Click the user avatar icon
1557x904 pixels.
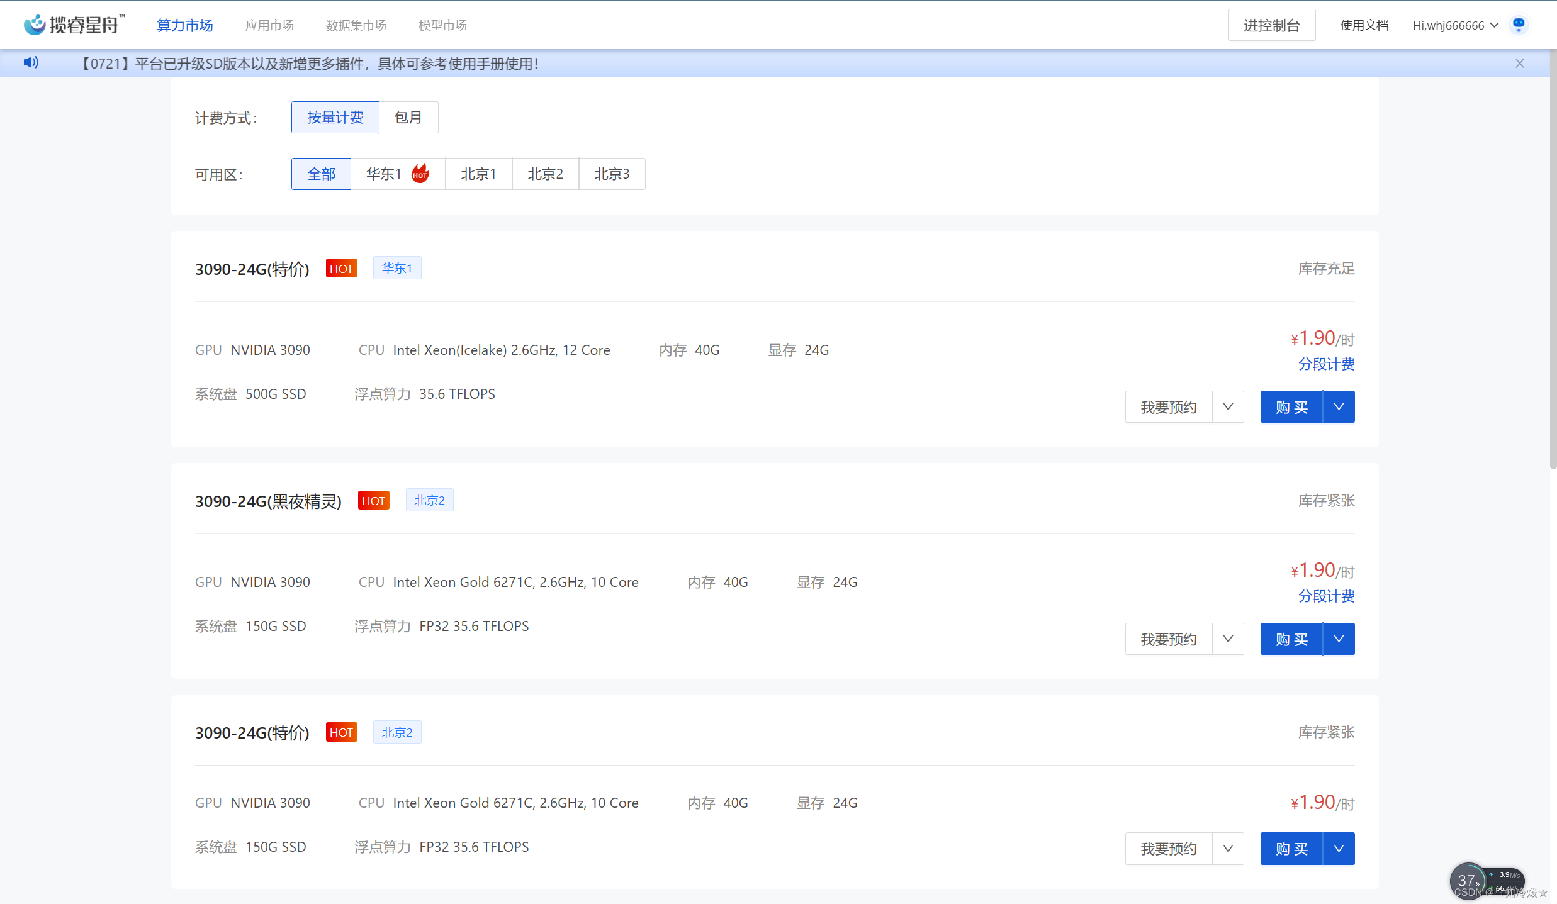coord(1519,25)
